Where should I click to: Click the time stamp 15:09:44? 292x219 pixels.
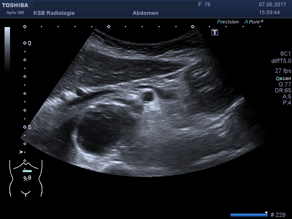pos(269,12)
